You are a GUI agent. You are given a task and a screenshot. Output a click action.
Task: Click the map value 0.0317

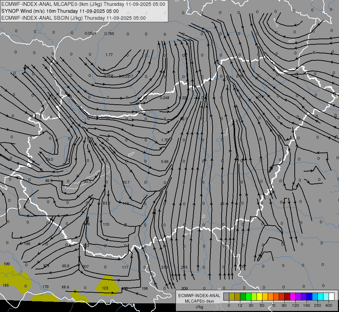(127, 76)
